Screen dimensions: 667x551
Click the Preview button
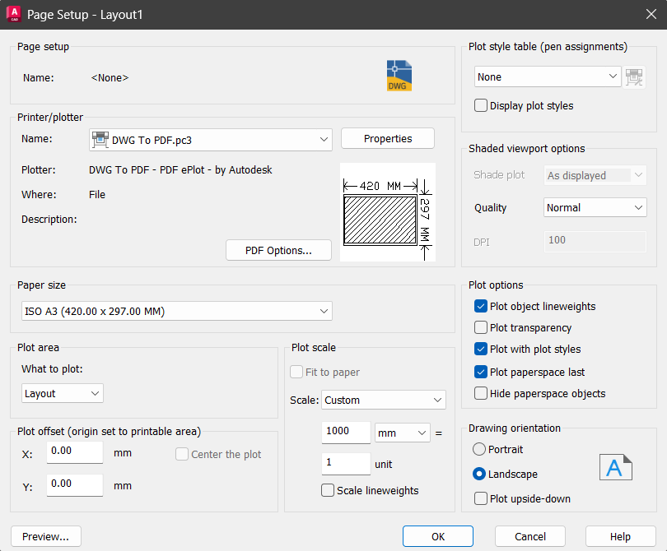(x=46, y=537)
